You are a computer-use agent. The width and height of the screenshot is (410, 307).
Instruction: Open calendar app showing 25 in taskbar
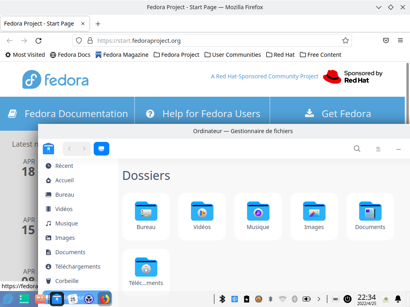(73, 299)
